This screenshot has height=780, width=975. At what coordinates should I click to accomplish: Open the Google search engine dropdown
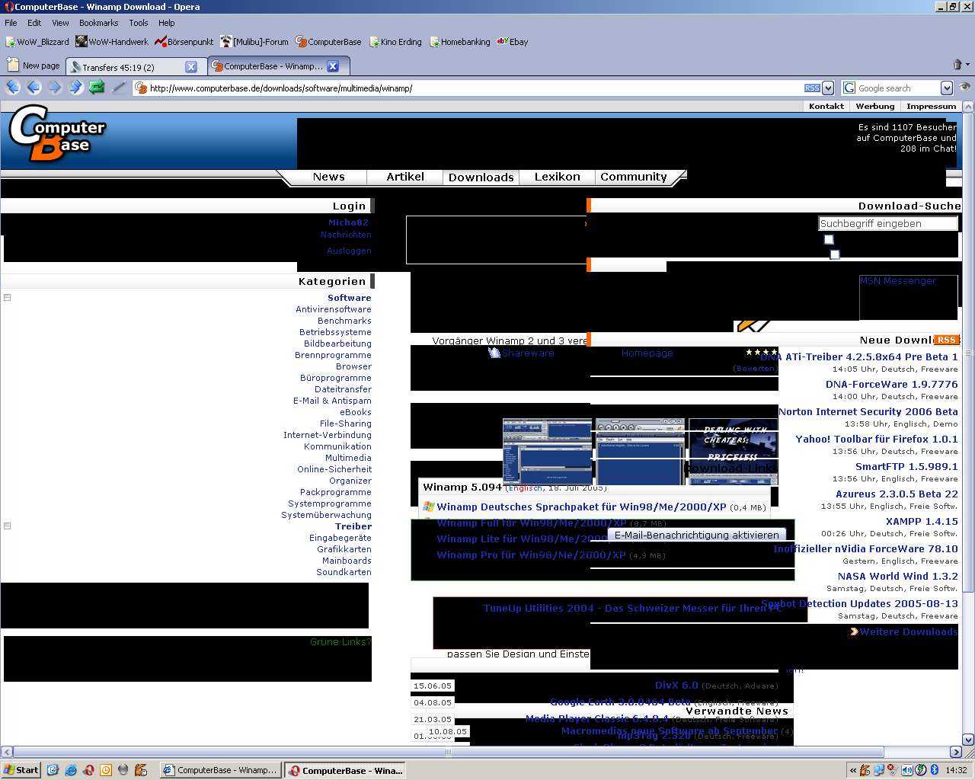coord(946,88)
